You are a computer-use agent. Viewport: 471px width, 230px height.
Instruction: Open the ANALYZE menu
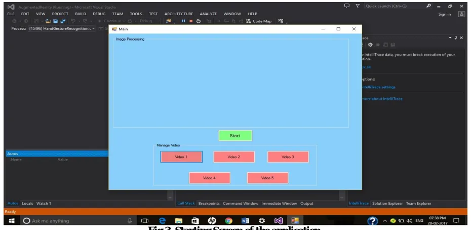[208, 14]
